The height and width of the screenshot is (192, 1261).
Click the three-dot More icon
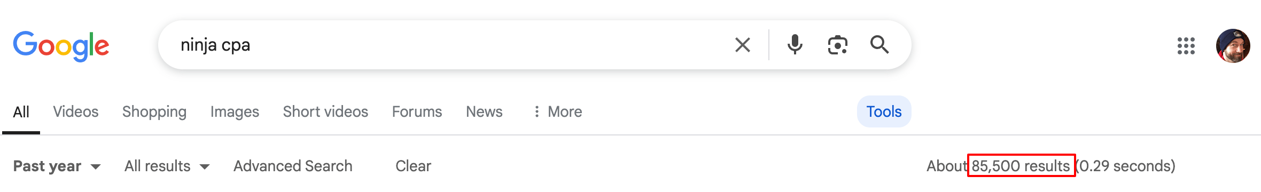[536, 111]
